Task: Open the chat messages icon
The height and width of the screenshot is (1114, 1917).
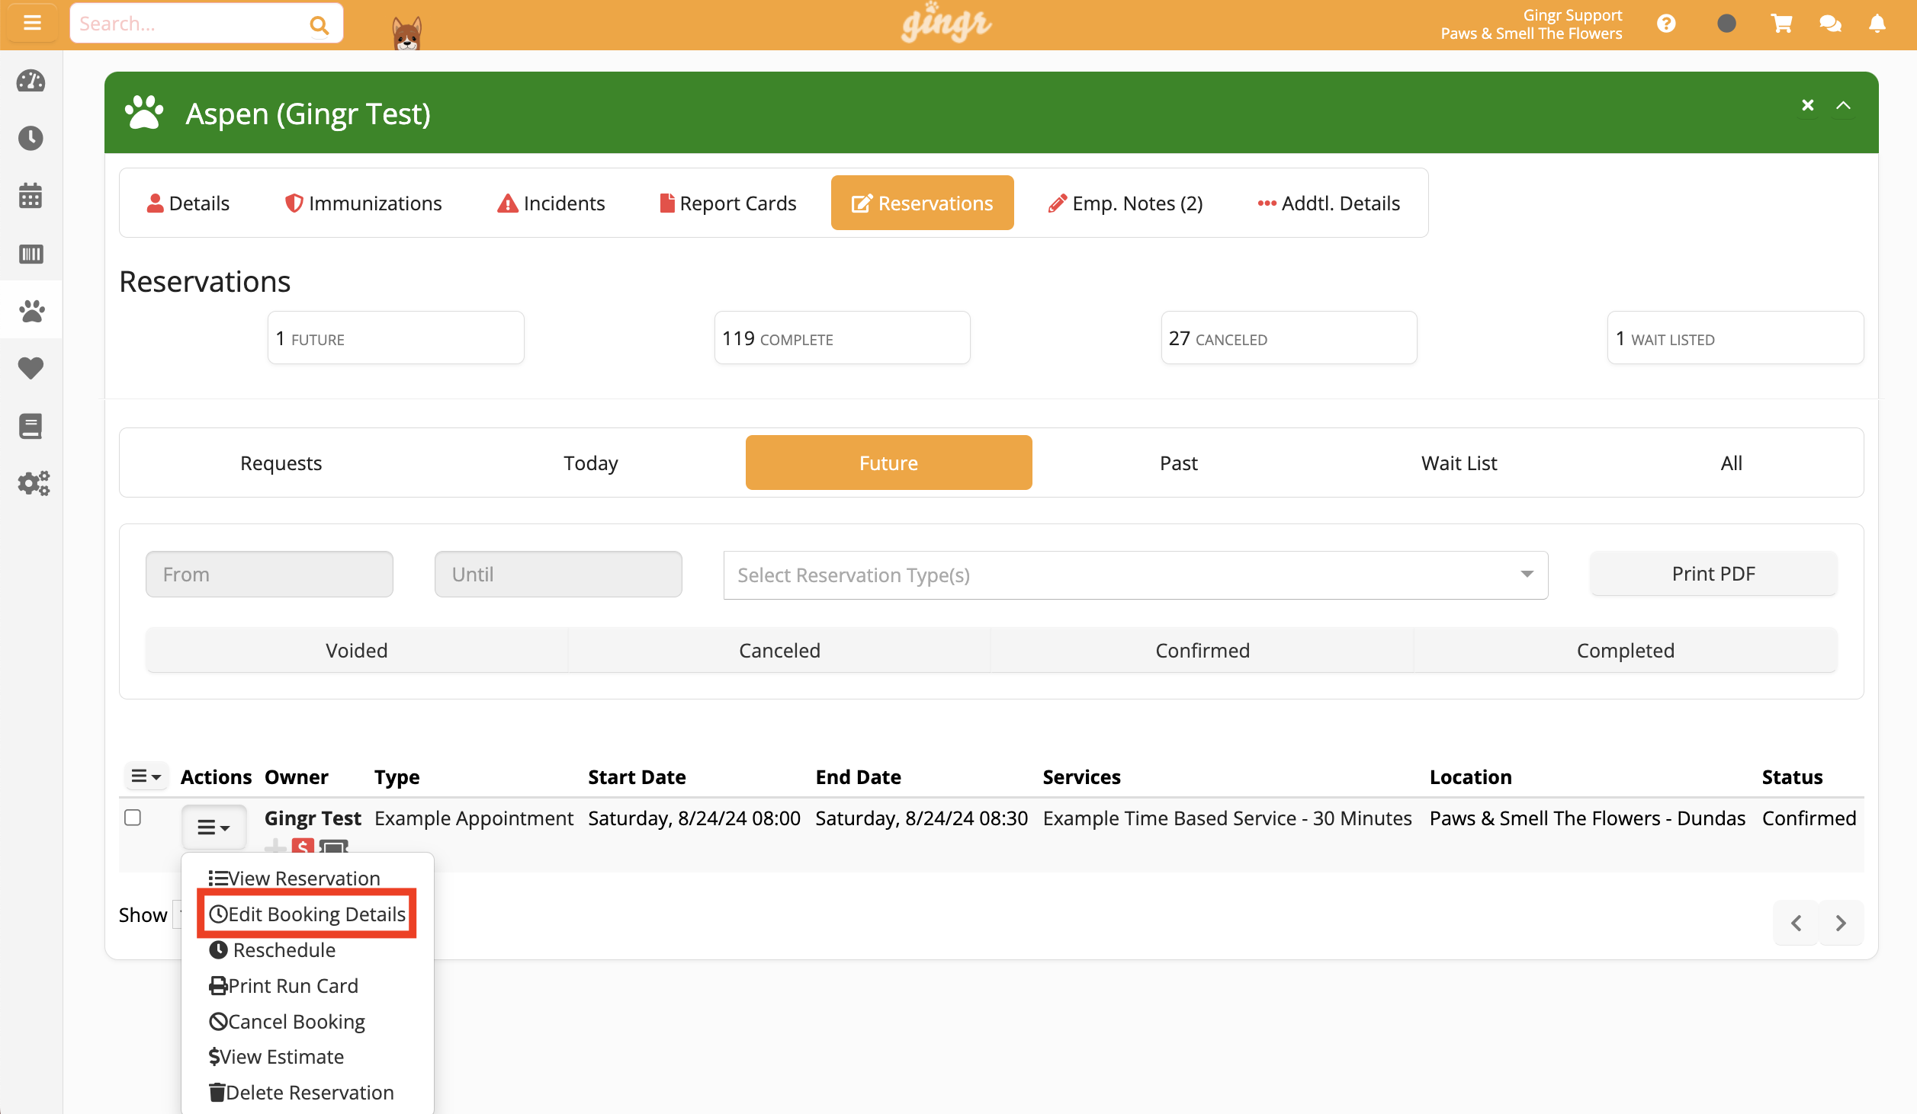Action: coord(1830,24)
